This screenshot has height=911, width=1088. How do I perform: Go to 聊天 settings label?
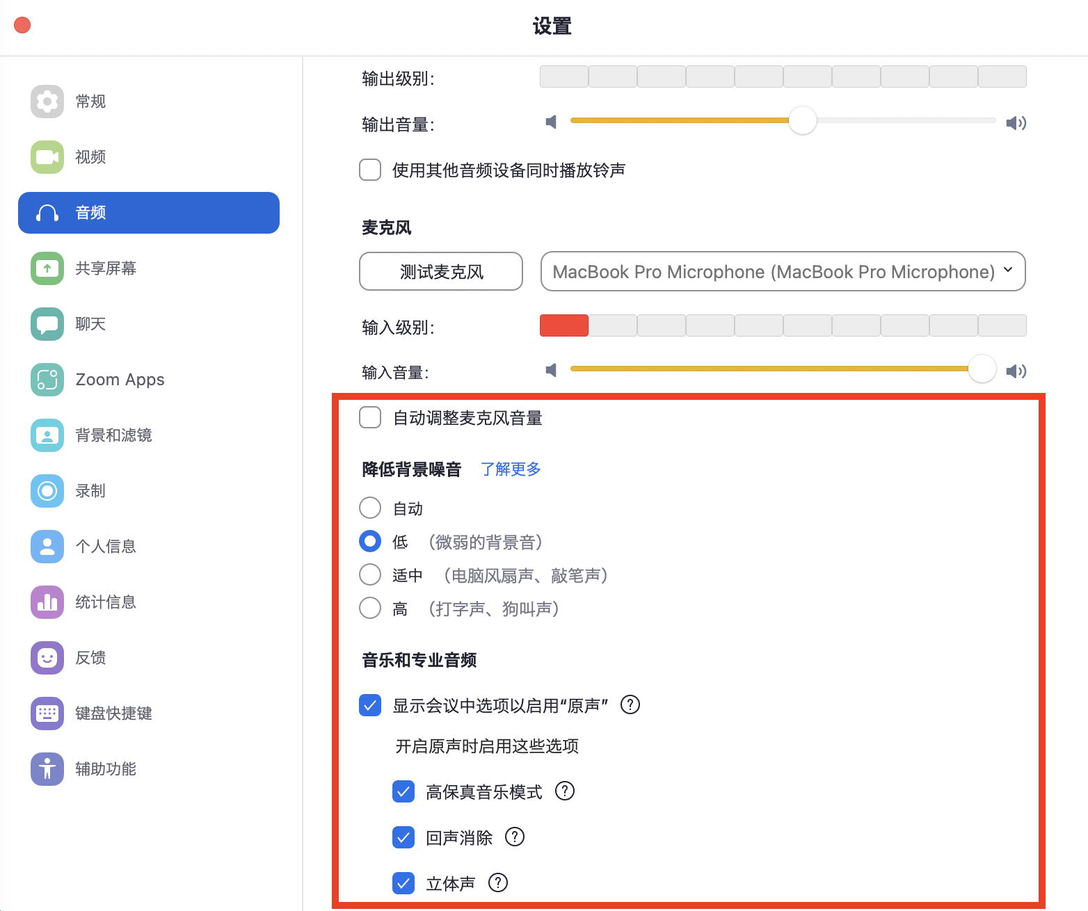click(90, 324)
